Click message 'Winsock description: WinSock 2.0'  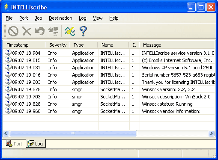(176, 97)
